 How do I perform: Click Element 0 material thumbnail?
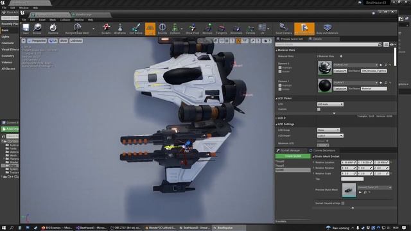pos(324,67)
